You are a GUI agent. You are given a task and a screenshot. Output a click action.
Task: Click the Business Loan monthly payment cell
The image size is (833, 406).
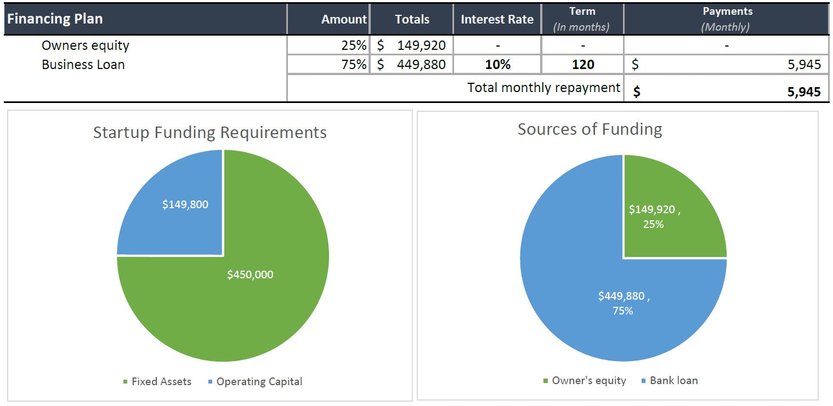[x=726, y=65]
